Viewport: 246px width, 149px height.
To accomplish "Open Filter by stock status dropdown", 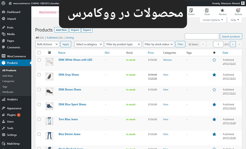I will [x=158, y=44].
